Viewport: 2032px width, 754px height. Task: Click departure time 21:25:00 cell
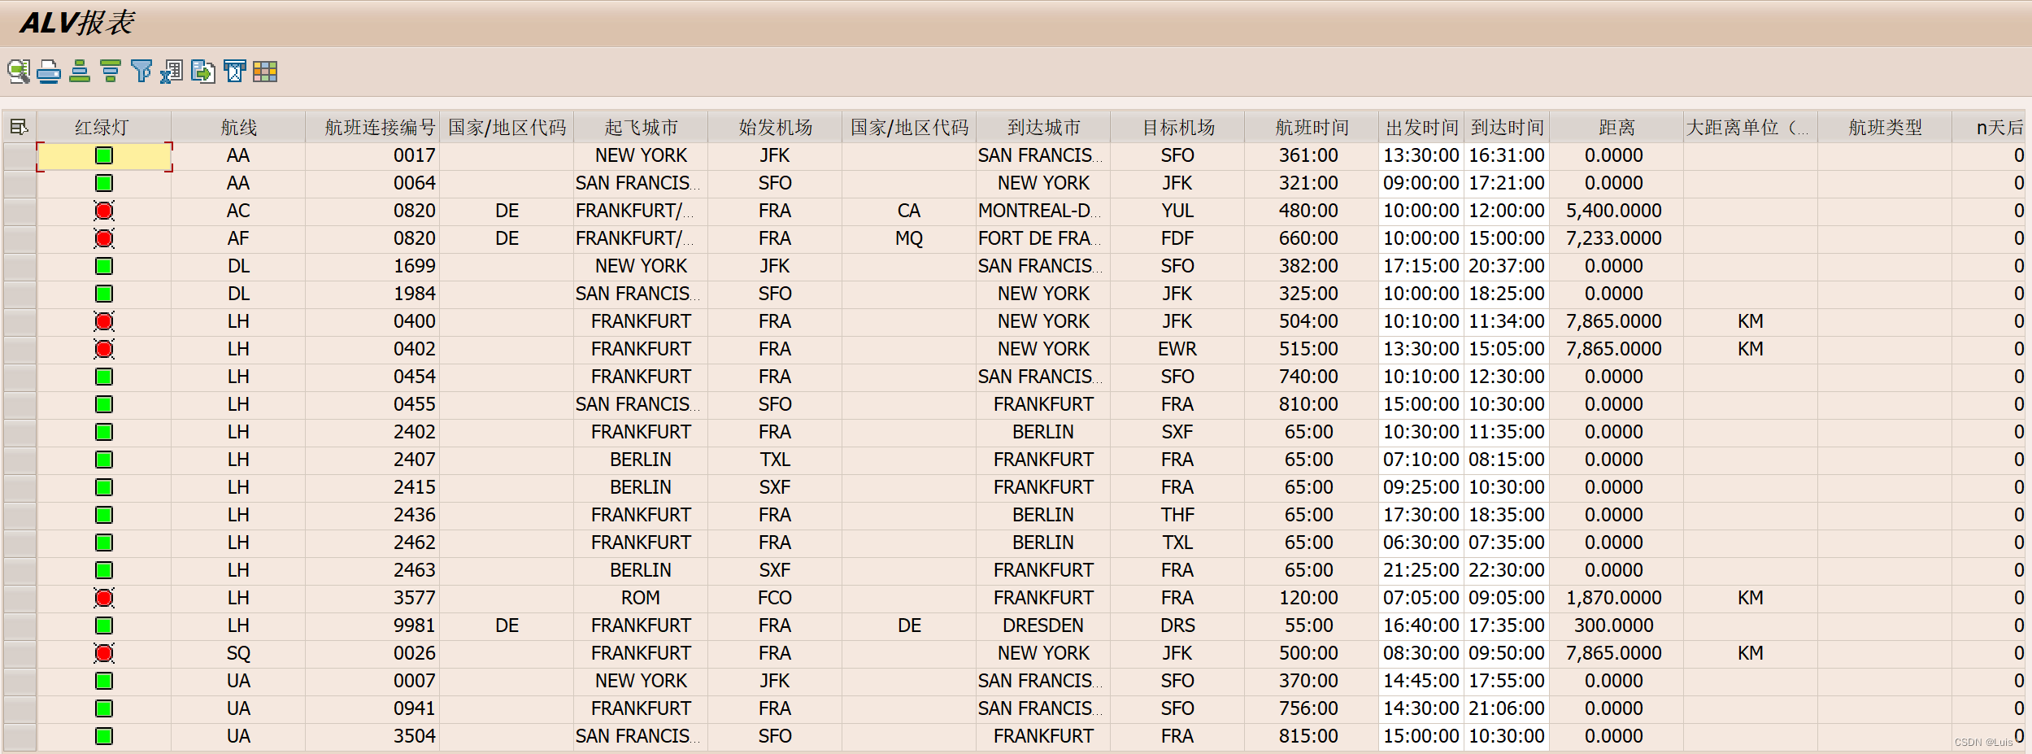1421,570
